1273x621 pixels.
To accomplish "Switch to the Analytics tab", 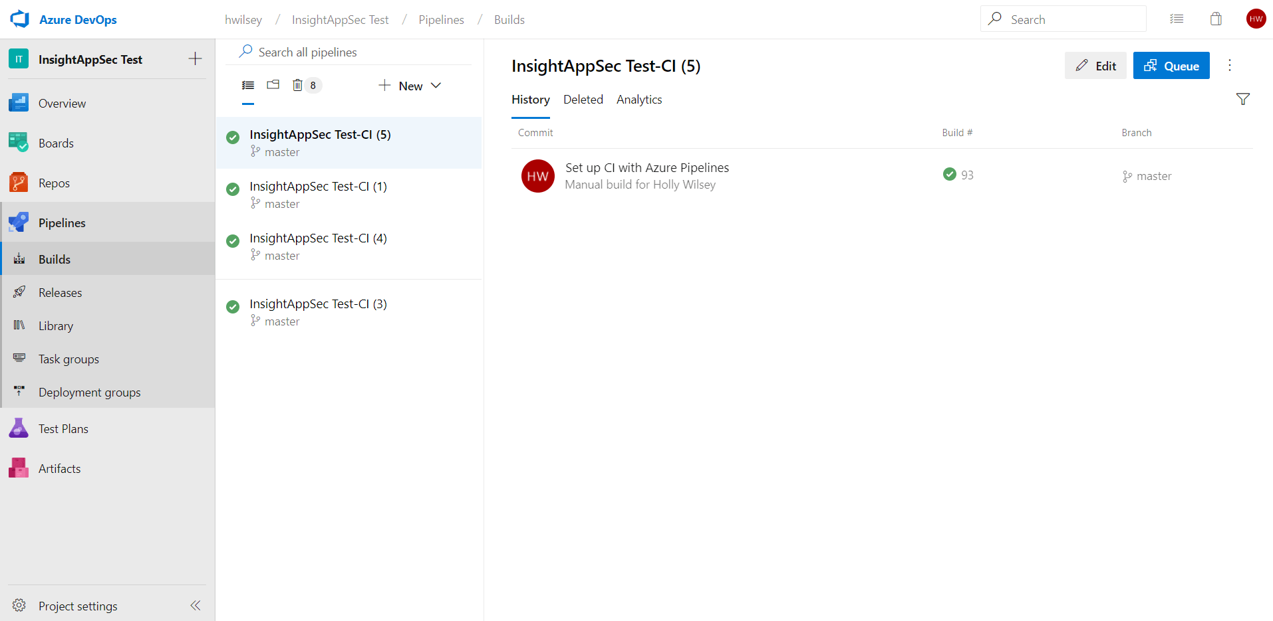I will click(638, 100).
